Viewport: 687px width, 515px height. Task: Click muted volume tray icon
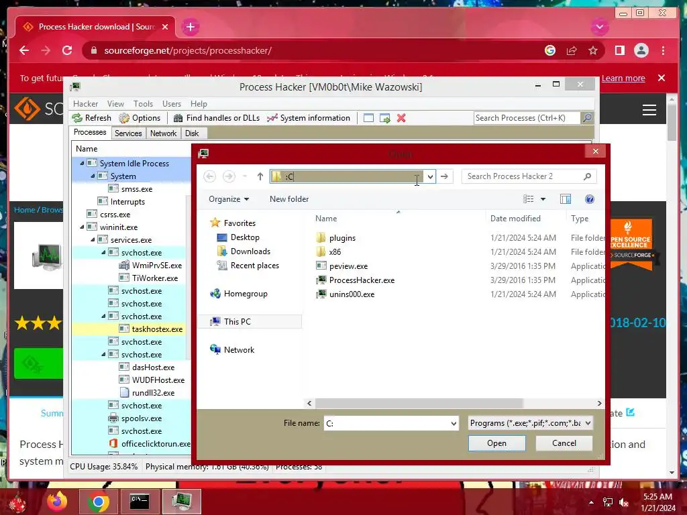624,503
